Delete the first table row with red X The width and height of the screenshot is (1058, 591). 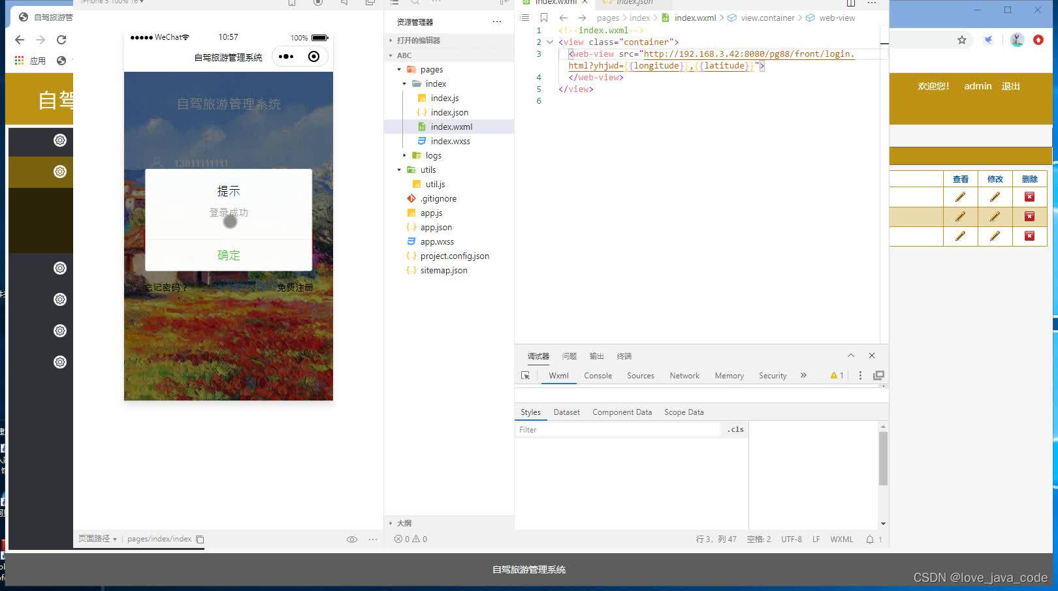click(1029, 197)
